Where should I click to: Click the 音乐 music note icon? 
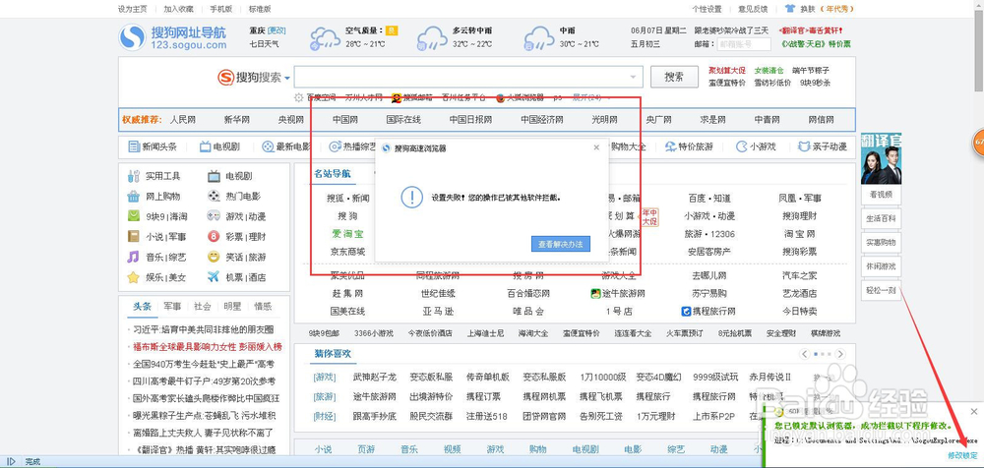pos(133,257)
